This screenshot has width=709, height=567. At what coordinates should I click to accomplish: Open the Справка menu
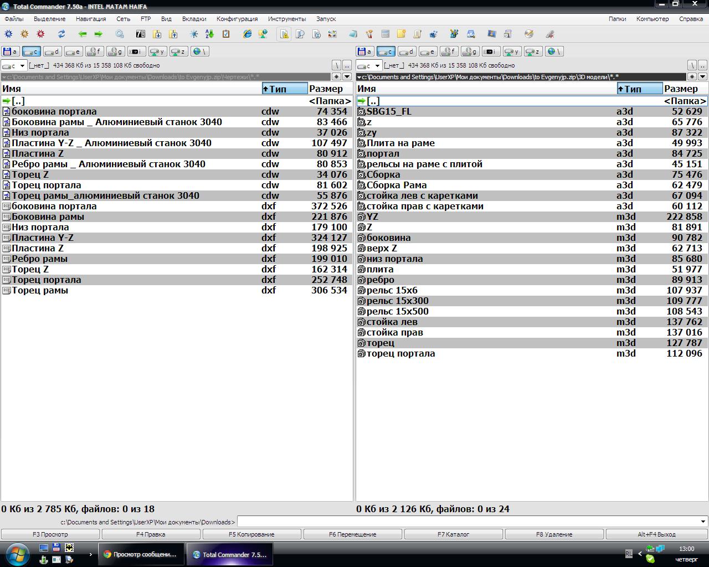click(691, 19)
